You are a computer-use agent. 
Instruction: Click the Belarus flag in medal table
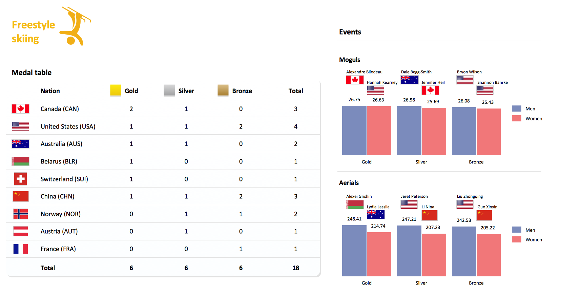click(x=20, y=161)
